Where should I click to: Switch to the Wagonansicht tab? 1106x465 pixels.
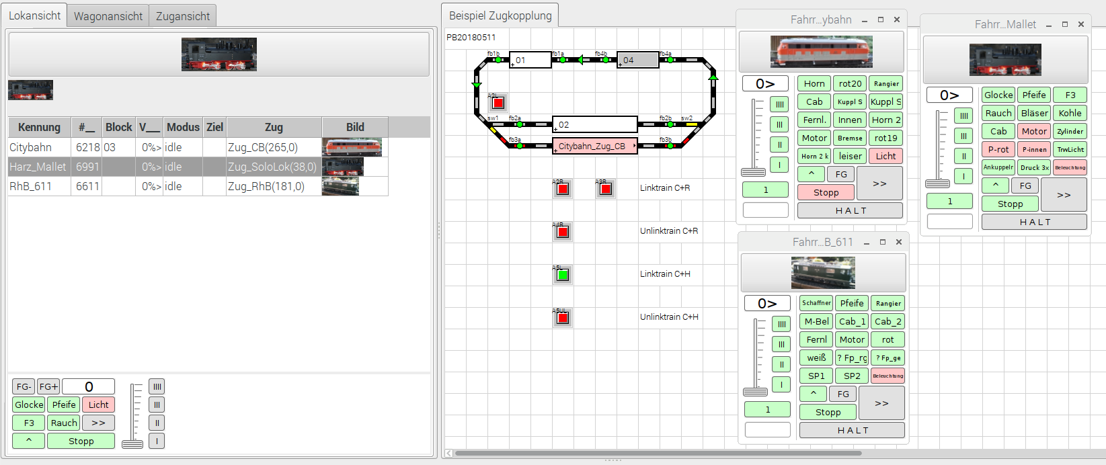click(x=108, y=16)
